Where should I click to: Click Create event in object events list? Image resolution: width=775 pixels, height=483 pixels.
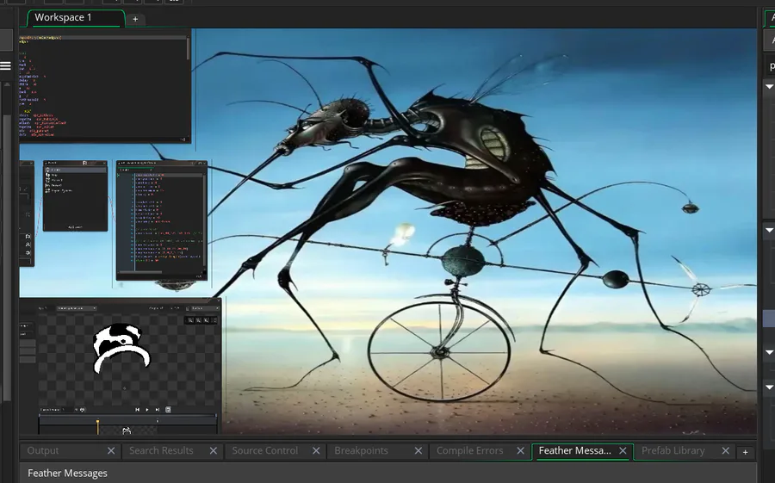coord(56,170)
